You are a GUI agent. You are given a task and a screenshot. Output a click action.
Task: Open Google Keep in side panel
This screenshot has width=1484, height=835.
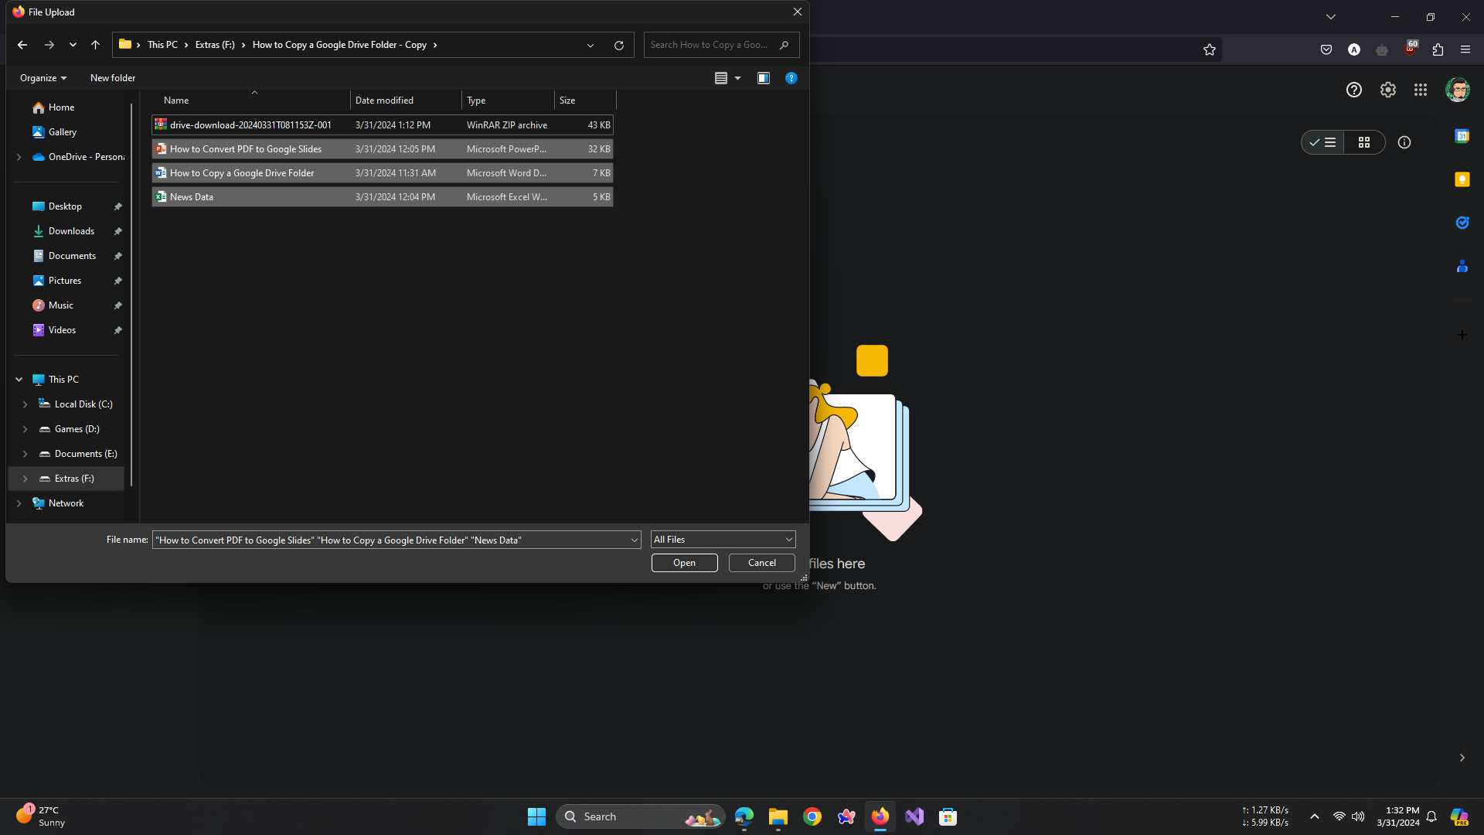coord(1462,179)
